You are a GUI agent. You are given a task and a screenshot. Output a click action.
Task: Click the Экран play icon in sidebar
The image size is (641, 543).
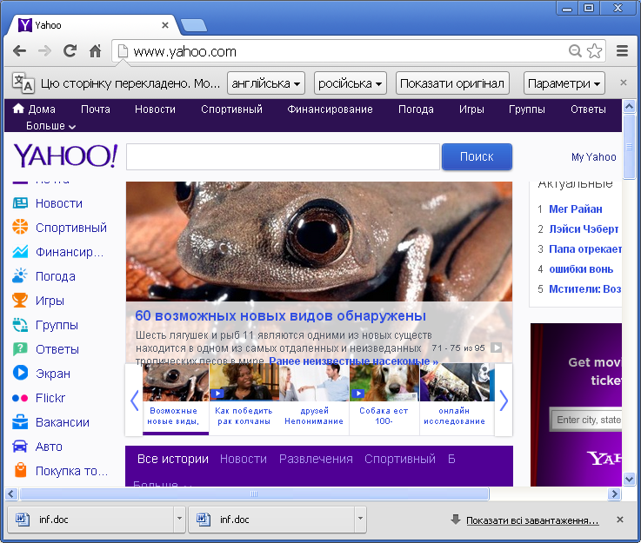20,373
